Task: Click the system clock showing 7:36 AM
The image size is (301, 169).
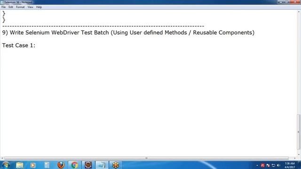Action: coord(290,165)
